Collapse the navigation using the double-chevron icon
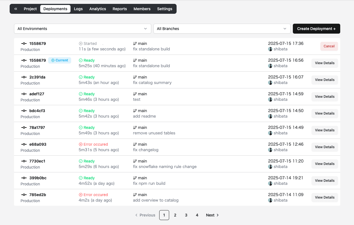This screenshot has height=225, width=354. (x=15, y=9)
